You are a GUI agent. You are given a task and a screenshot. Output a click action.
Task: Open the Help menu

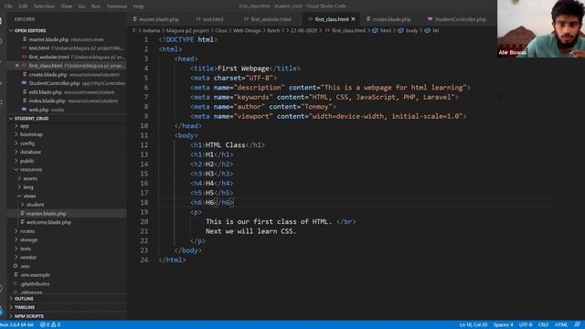pyautogui.click(x=138, y=6)
